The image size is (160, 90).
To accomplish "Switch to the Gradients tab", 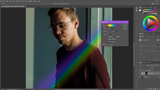I will click(150, 7).
